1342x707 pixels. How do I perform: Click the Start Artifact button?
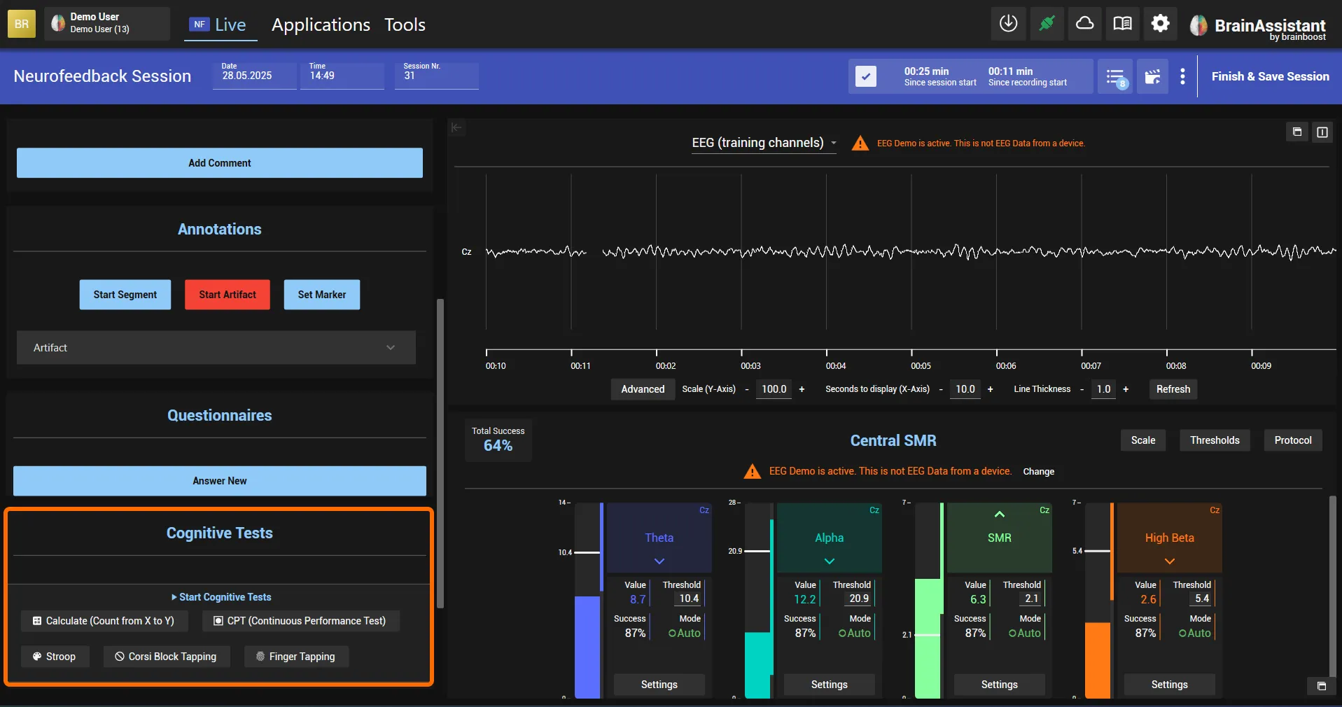tap(228, 295)
